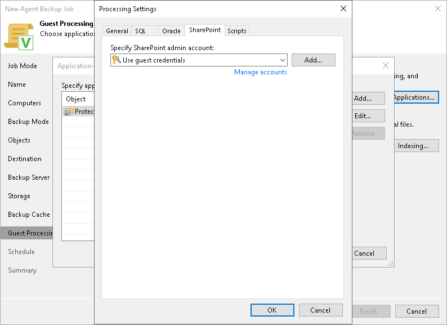Click Edit... in the Application-Aware Processing window
This screenshot has width=447, height=325.
click(368, 116)
